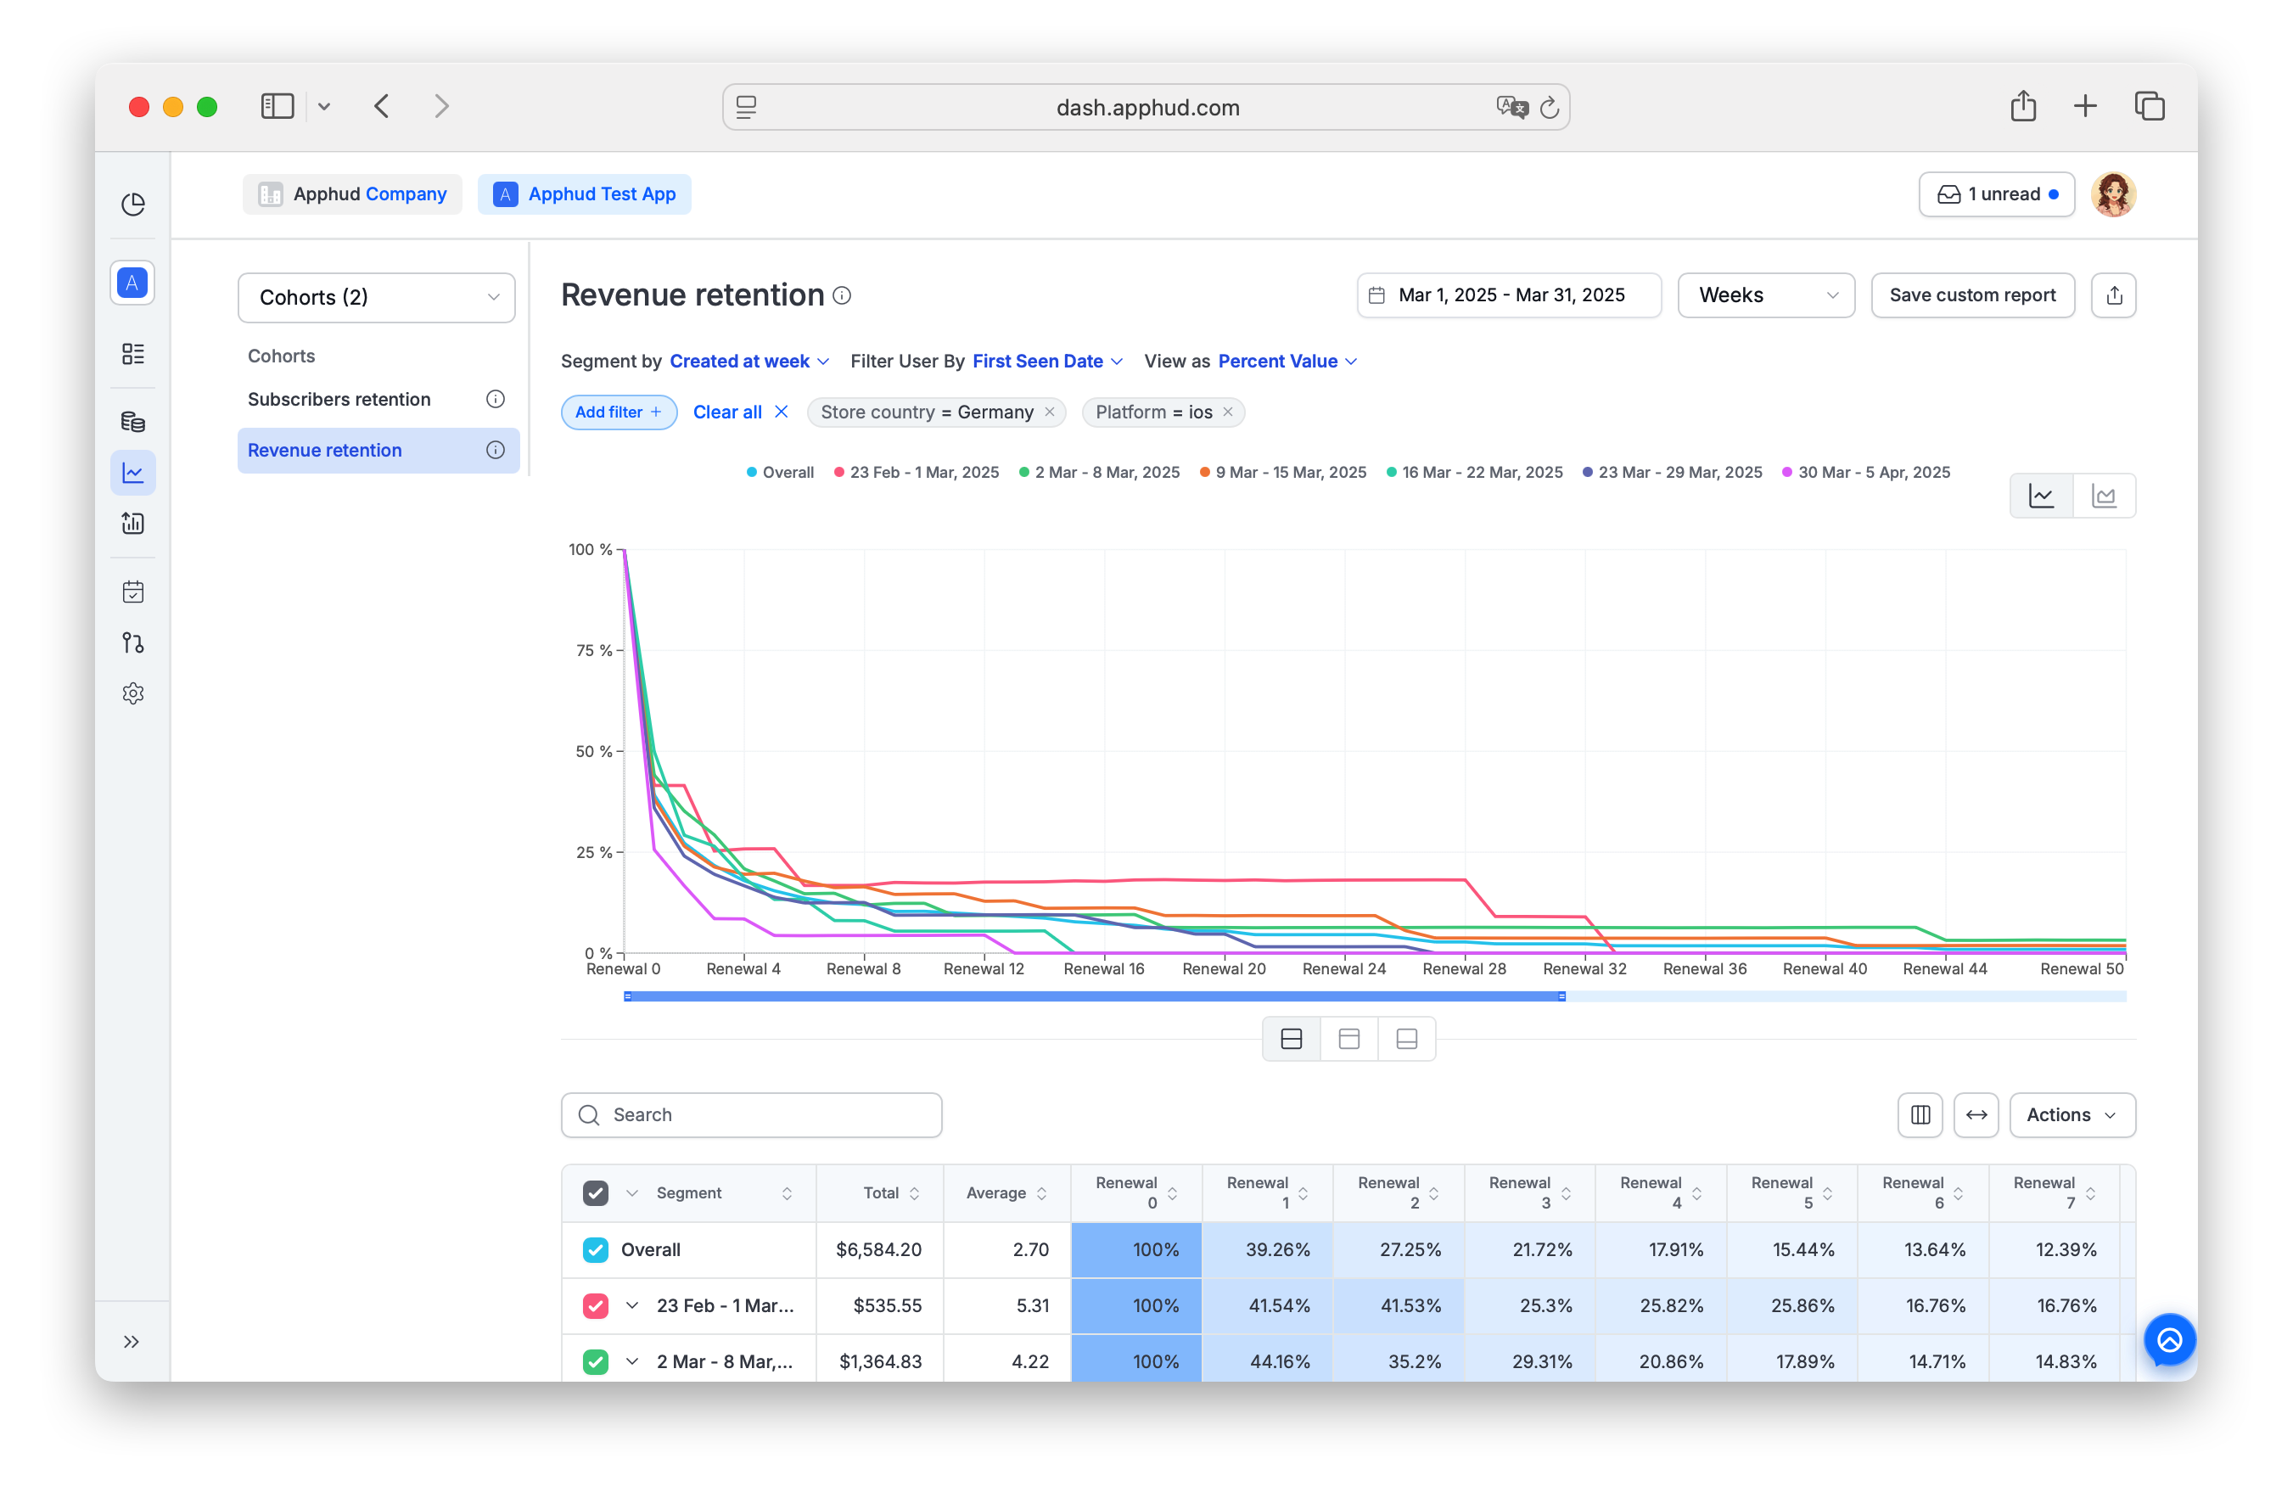
Task: Click info icon in Revenue retention menu item
Action: pyautogui.click(x=496, y=450)
